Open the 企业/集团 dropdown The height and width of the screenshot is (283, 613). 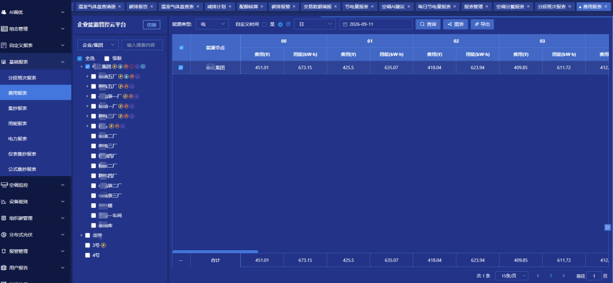(98, 45)
